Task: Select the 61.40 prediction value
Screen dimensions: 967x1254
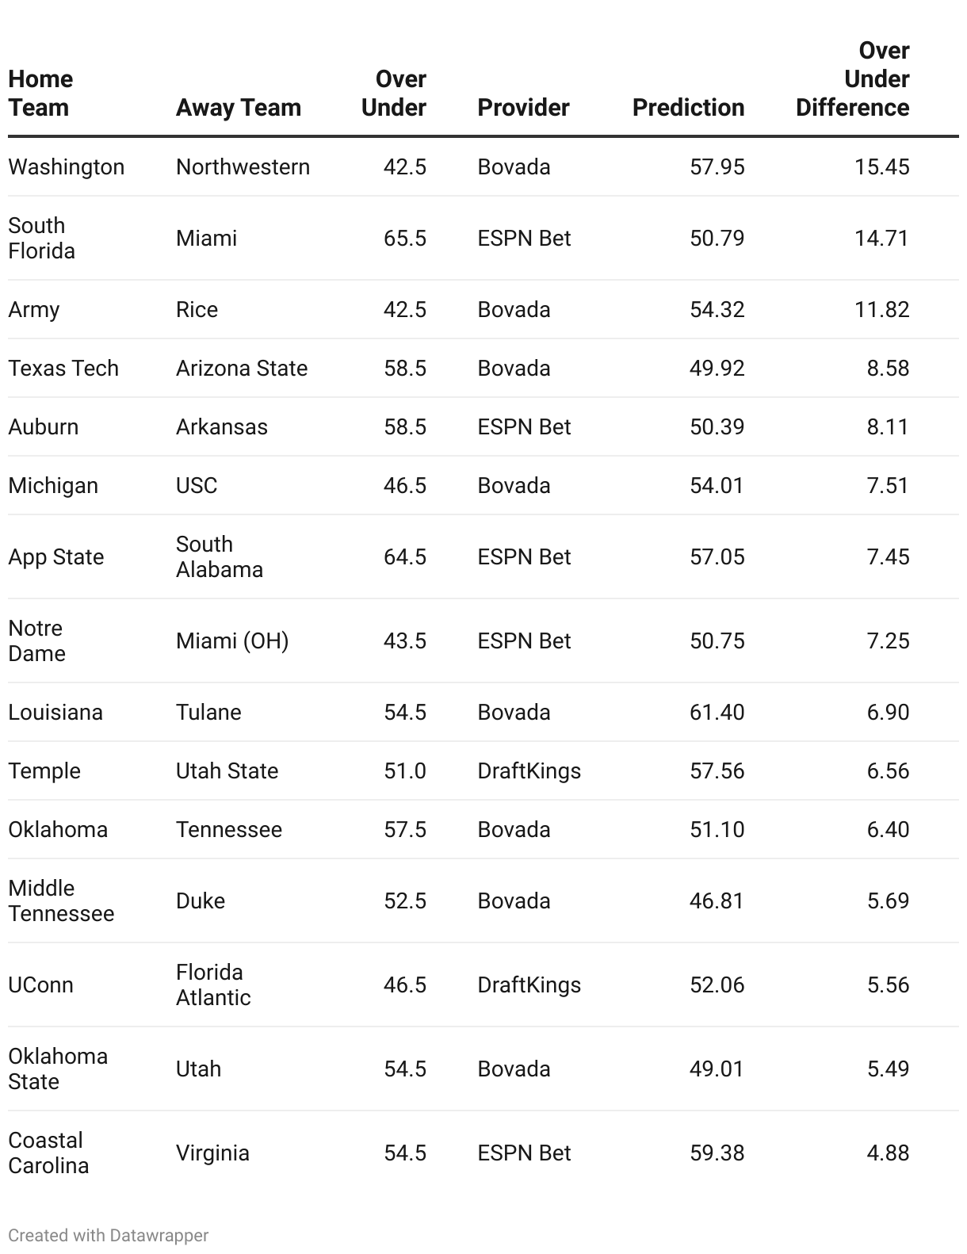Action: click(717, 713)
